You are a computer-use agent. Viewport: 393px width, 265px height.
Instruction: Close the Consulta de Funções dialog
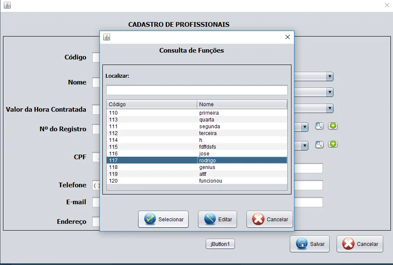(x=288, y=37)
